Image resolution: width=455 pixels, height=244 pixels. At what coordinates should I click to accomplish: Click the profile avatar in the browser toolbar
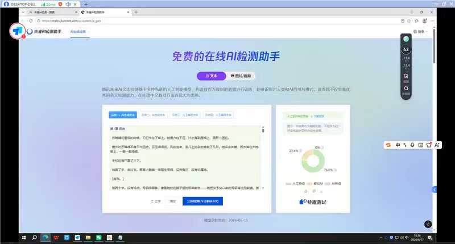425,21
